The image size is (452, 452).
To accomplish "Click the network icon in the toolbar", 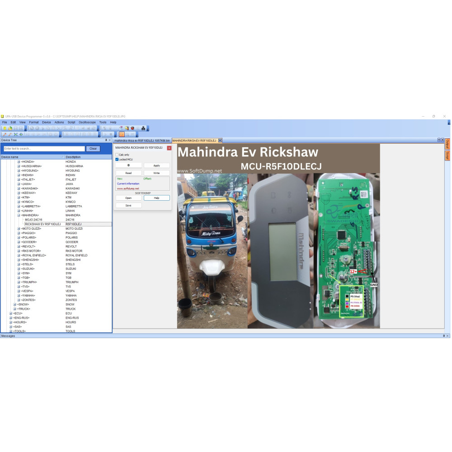I will 143,128.
